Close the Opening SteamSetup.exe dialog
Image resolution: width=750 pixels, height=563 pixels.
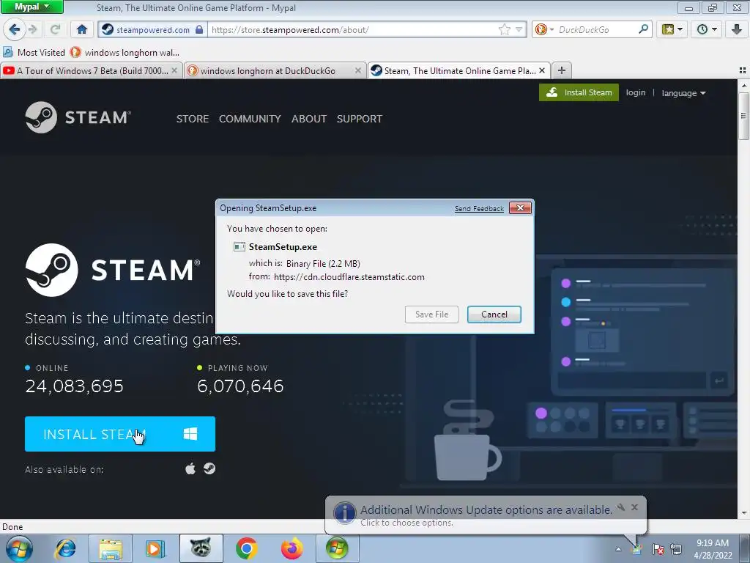point(520,207)
